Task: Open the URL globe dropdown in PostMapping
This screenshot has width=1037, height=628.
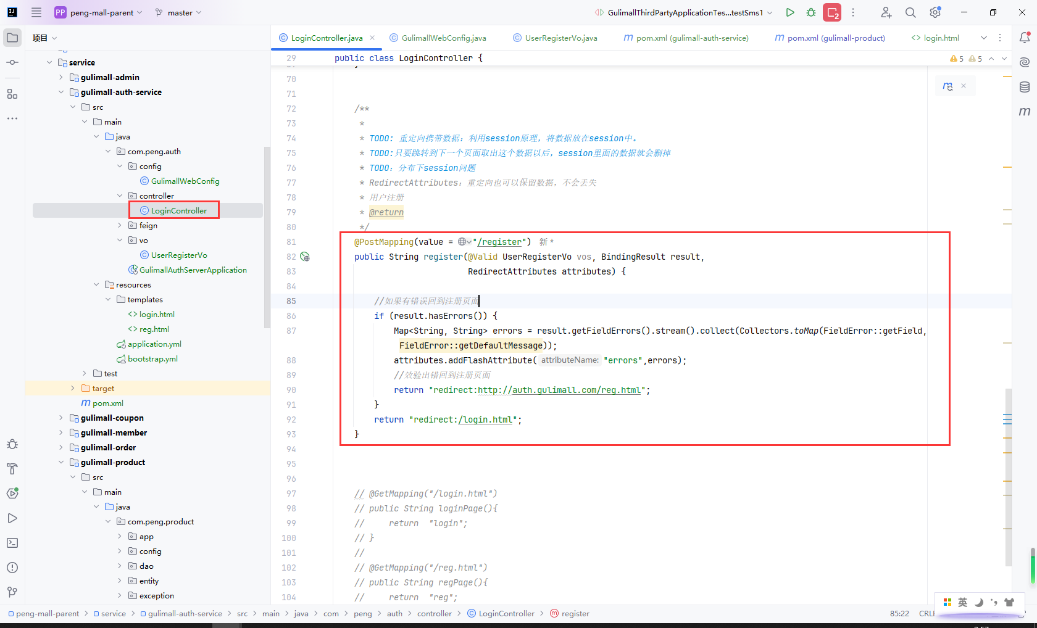Action: tap(464, 242)
